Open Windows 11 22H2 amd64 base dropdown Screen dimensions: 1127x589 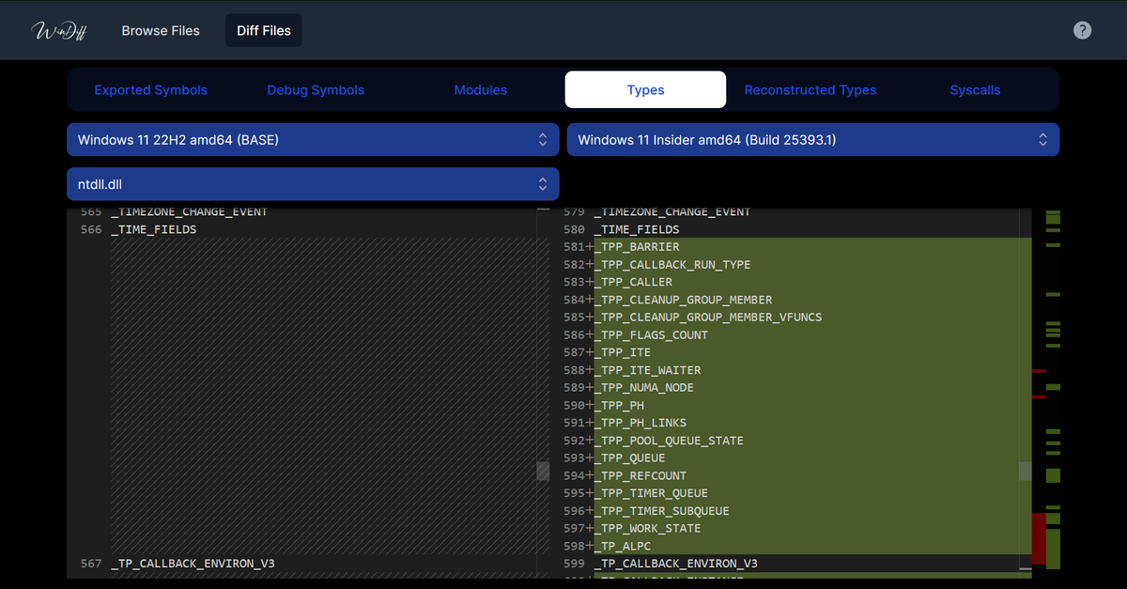pos(313,140)
